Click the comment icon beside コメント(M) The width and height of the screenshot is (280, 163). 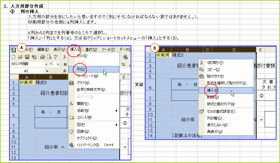[72, 117]
